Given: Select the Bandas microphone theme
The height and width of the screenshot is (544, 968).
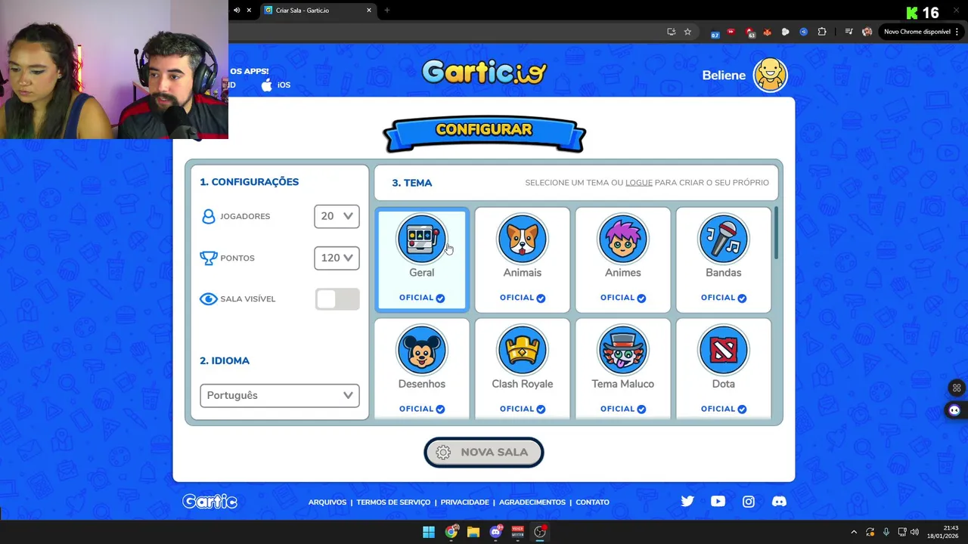Looking at the screenshot, I should coord(723,260).
